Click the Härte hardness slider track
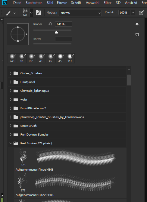Image resolution: width=147 pixels, height=202 pixels. click(52, 44)
